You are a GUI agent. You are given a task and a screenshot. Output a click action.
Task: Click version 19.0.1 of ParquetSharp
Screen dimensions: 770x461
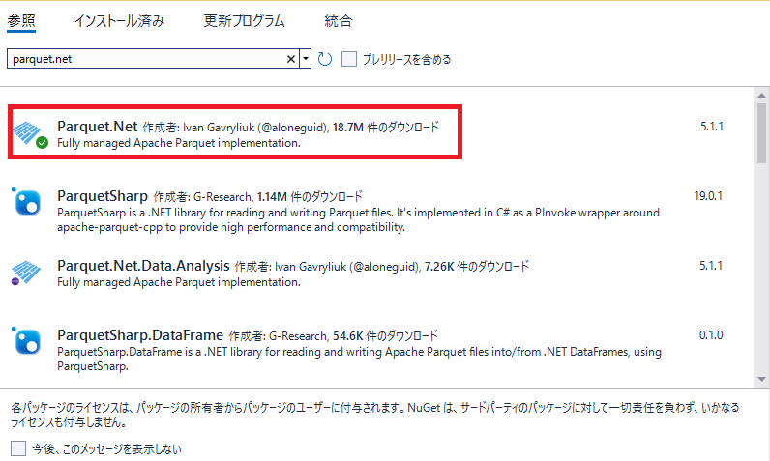click(x=708, y=196)
